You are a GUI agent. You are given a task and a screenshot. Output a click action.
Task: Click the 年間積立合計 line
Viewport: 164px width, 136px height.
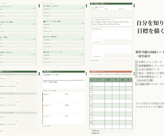(96, 133)
